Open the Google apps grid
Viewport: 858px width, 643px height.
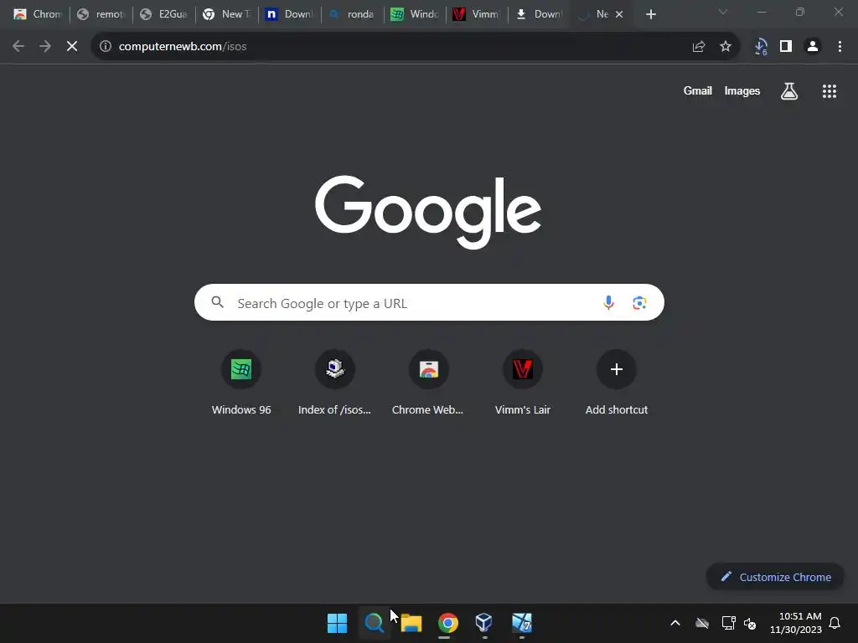click(830, 91)
